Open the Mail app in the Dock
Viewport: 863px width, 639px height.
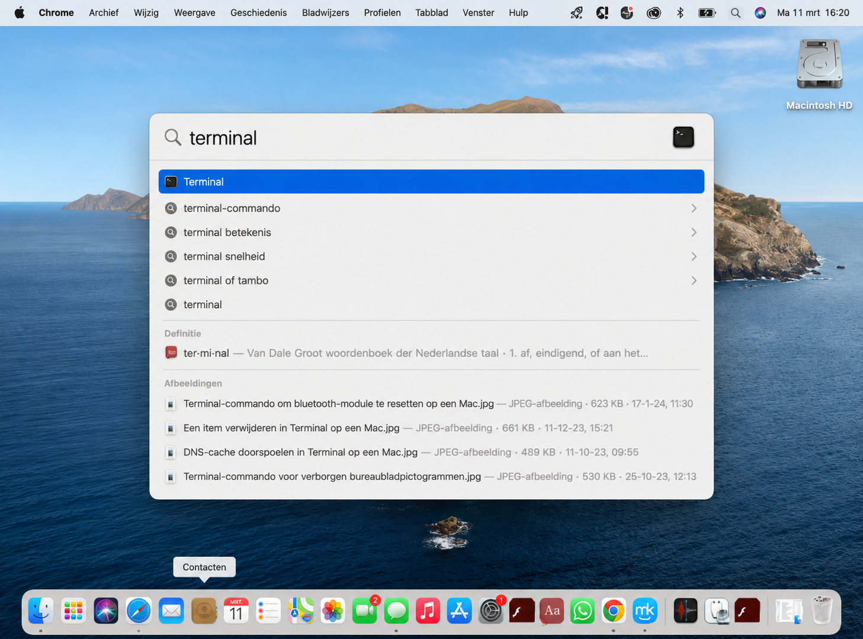171,611
